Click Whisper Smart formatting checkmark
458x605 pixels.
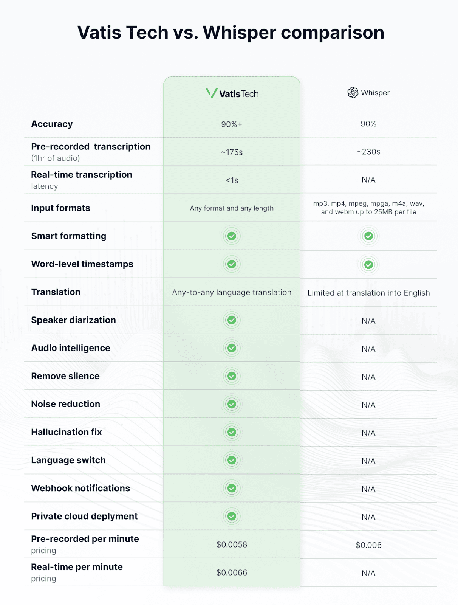pyautogui.click(x=368, y=236)
